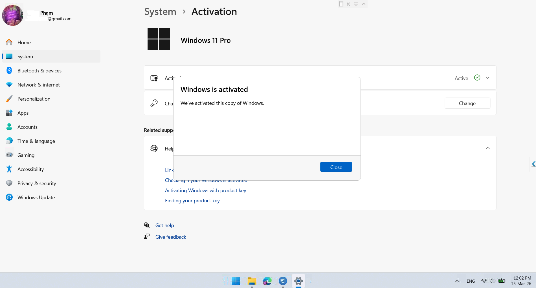Collapse the Help section chevron
Viewport: 536px width, 288px height.
pyautogui.click(x=488, y=148)
